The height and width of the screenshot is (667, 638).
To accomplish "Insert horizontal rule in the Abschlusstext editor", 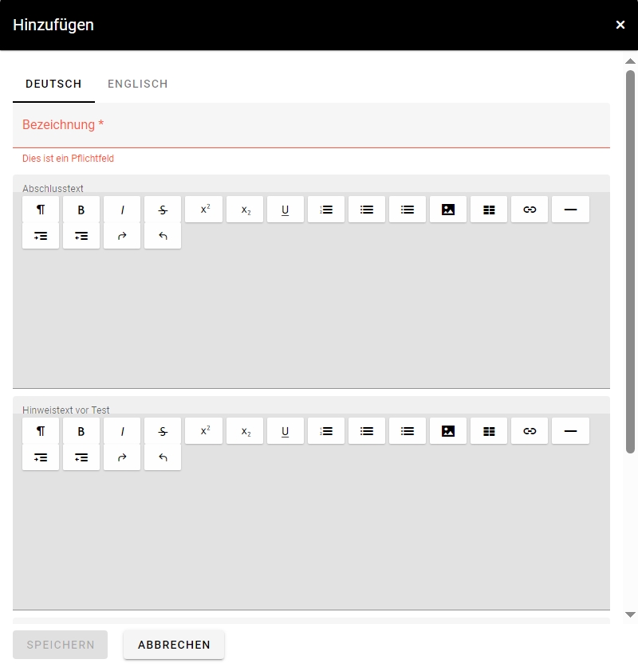I will point(570,210).
